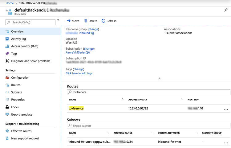Click the Search subnets field
The height and width of the screenshot is (148, 231).
(148, 126)
